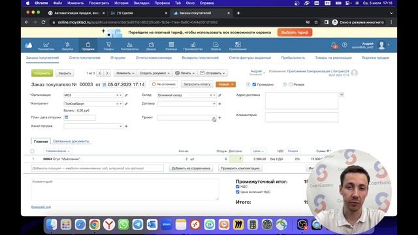Edit the Склад with pencil icon
Screen dimensions: 418x235
(219, 95)
